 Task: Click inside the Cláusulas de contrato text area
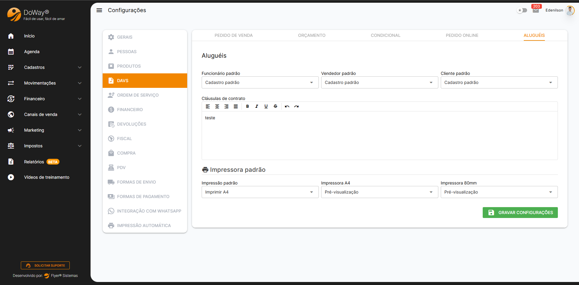pos(379,136)
